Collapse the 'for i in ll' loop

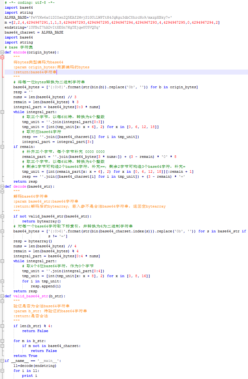(2, 371)
